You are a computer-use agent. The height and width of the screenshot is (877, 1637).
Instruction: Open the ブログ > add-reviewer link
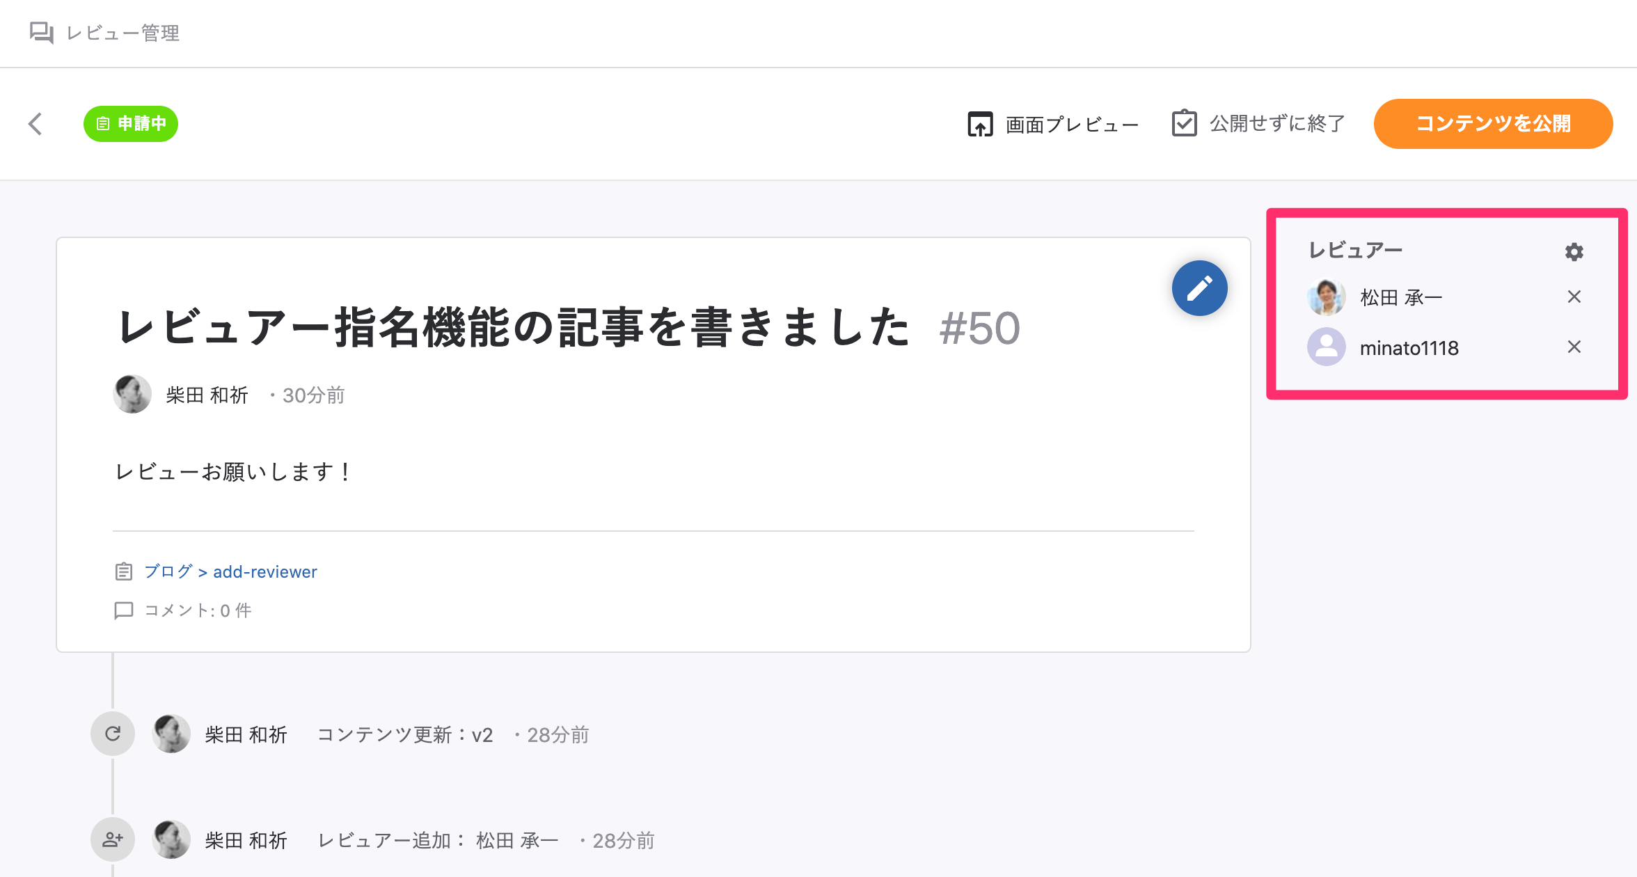pyautogui.click(x=230, y=572)
